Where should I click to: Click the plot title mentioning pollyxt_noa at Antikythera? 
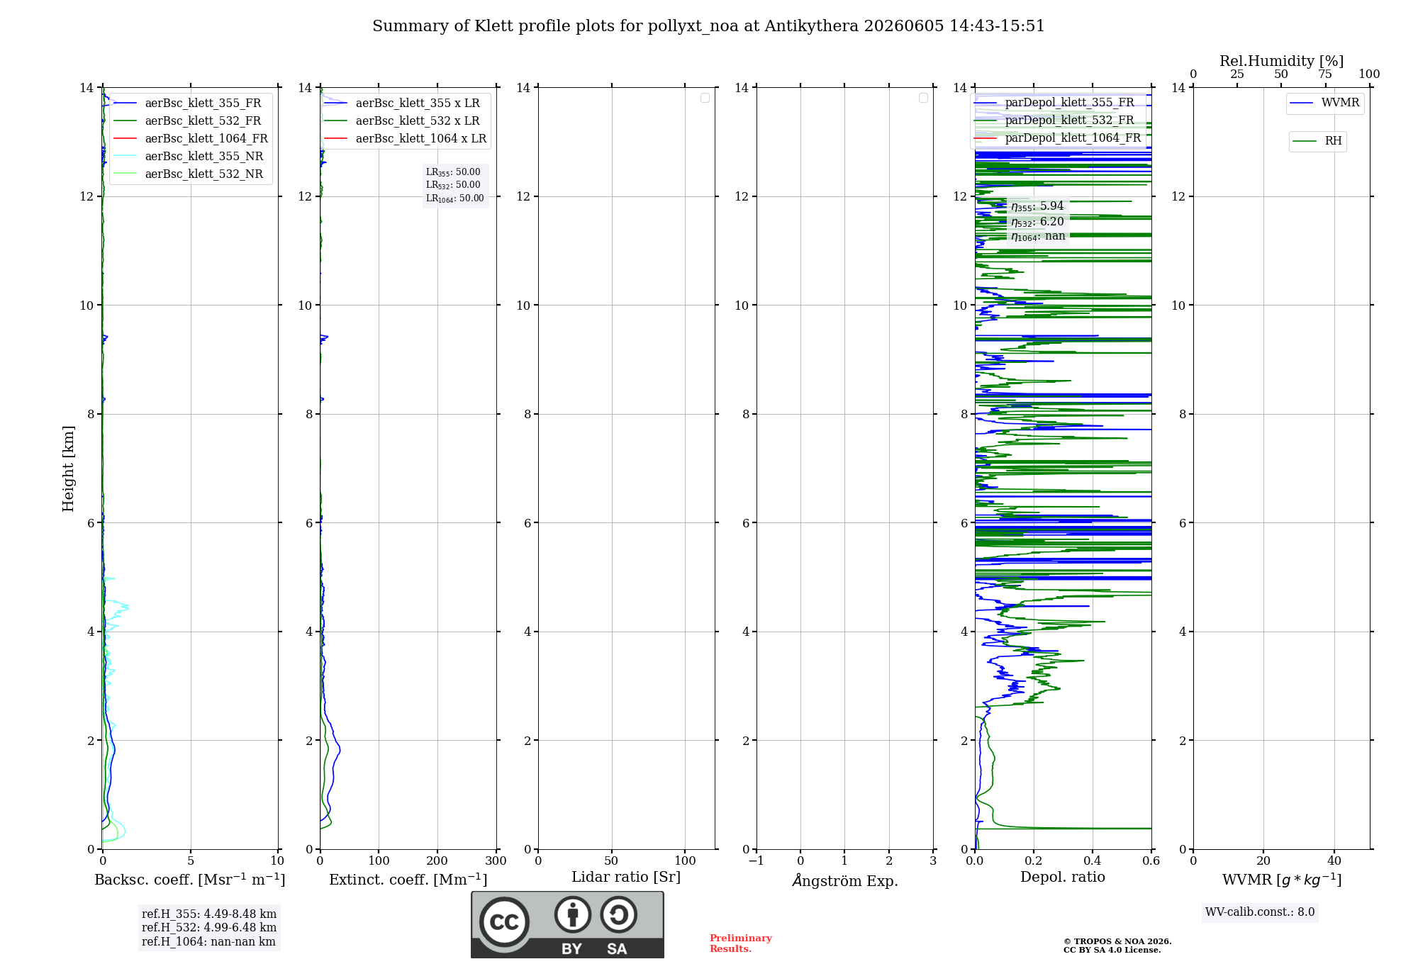708,26
